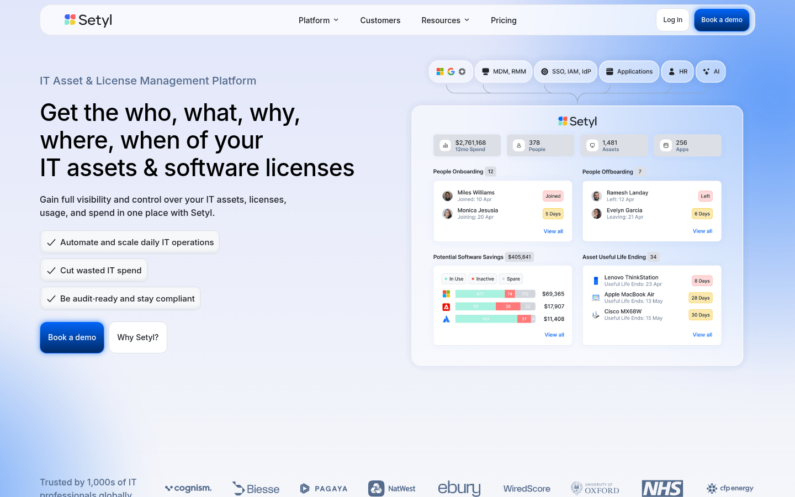Image resolution: width=795 pixels, height=497 pixels.
Task: Click Be audit-ready and stay compliant
Action: coord(120,299)
